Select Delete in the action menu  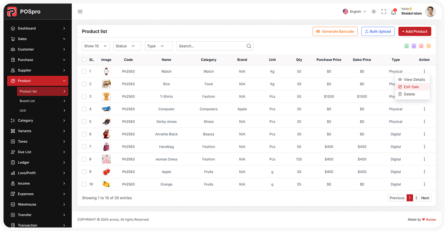[x=409, y=94]
